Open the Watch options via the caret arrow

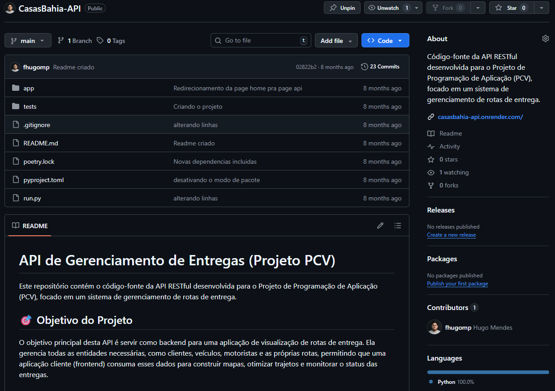point(416,8)
